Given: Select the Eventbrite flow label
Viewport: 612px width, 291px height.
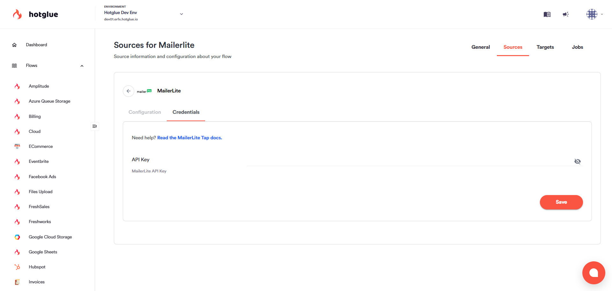Looking at the screenshot, I should [39, 162].
